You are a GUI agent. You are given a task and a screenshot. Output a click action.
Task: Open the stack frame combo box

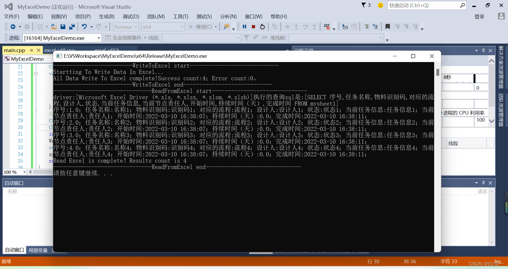click(x=335, y=38)
